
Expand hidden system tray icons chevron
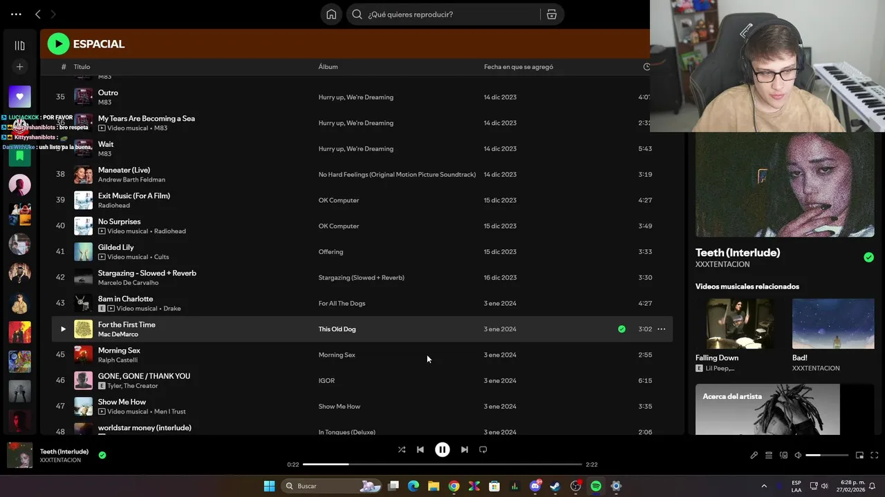coord(764,486)
